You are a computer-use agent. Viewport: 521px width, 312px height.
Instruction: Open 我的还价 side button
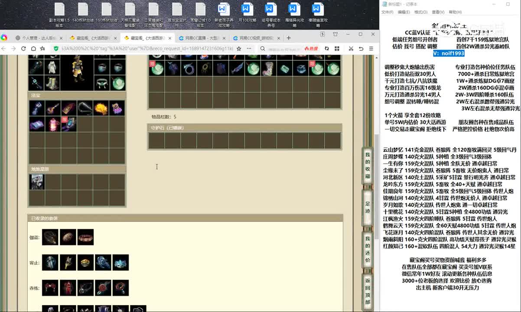click(x=368, y=249)
